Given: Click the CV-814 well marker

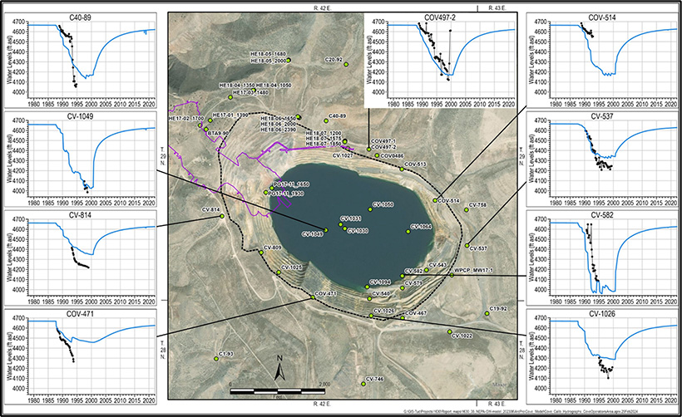Looking at the screenshot, I should point(222,217).
